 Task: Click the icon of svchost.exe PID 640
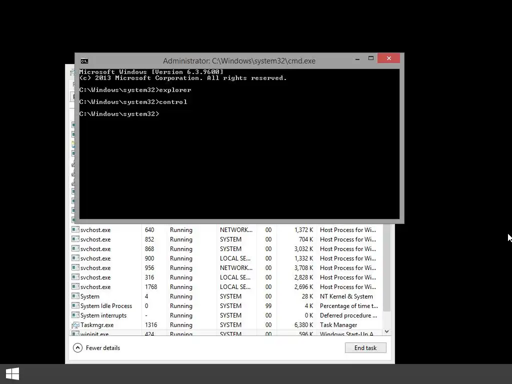coord(75,229)
